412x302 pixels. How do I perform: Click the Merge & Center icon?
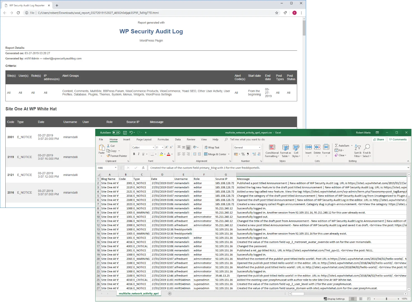206,154
